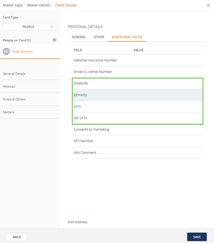Open General Details section
Screen dimensions: 214x243
14,74
